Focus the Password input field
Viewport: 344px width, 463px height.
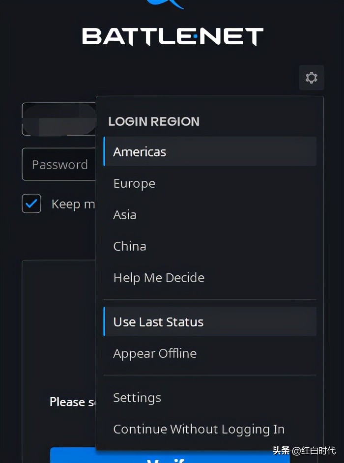click(59, 165)
